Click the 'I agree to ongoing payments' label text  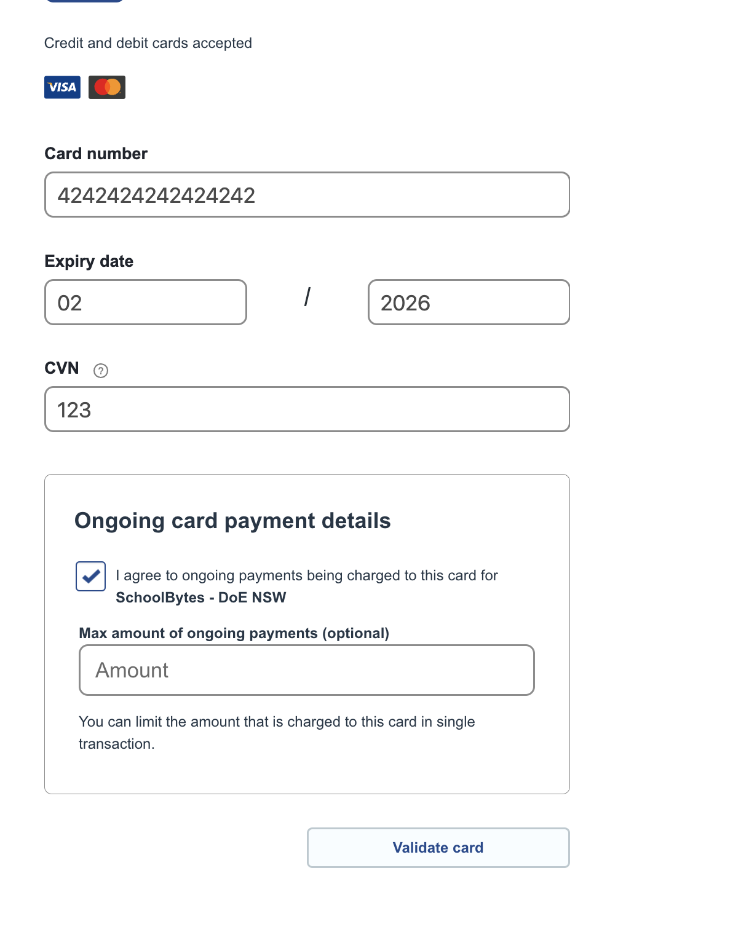point(307,575)
